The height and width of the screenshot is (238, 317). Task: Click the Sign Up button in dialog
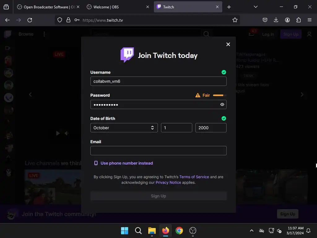(158, 196)
